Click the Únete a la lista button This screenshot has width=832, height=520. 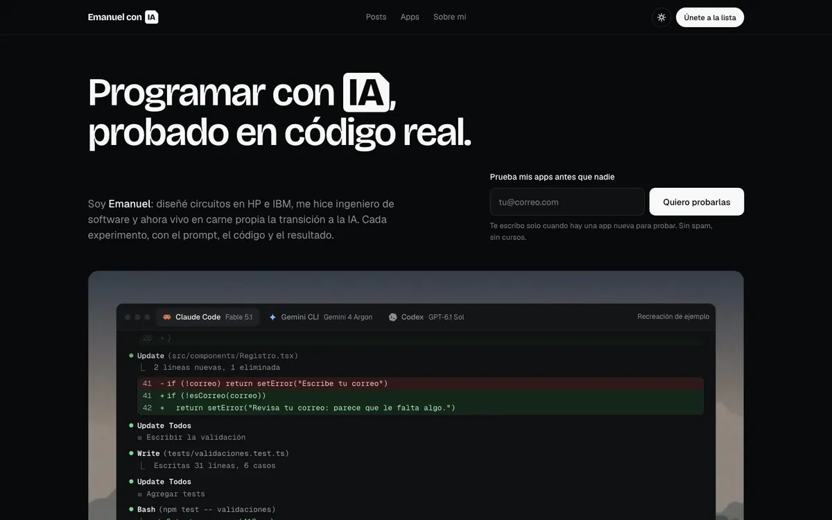(x=710, y=17)
